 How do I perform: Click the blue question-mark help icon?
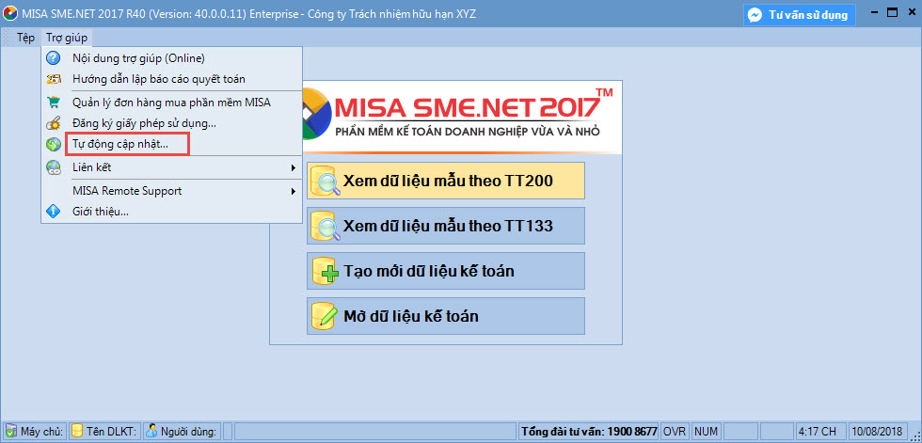click(x=54, y=57)
